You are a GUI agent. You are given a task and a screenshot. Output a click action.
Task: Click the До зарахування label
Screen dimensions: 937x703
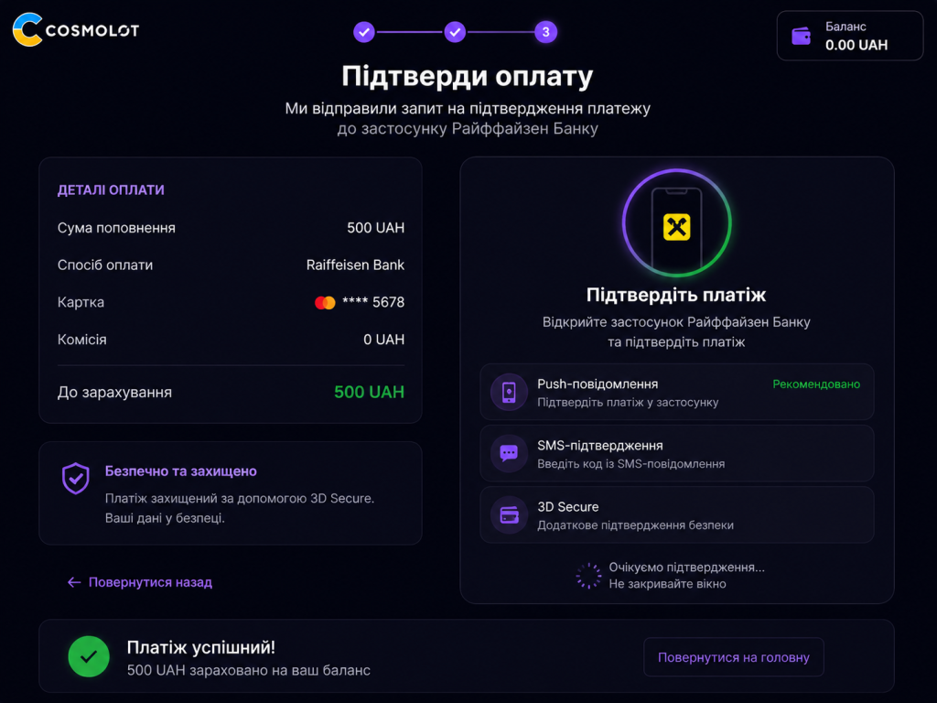click(x=114, y=392)
